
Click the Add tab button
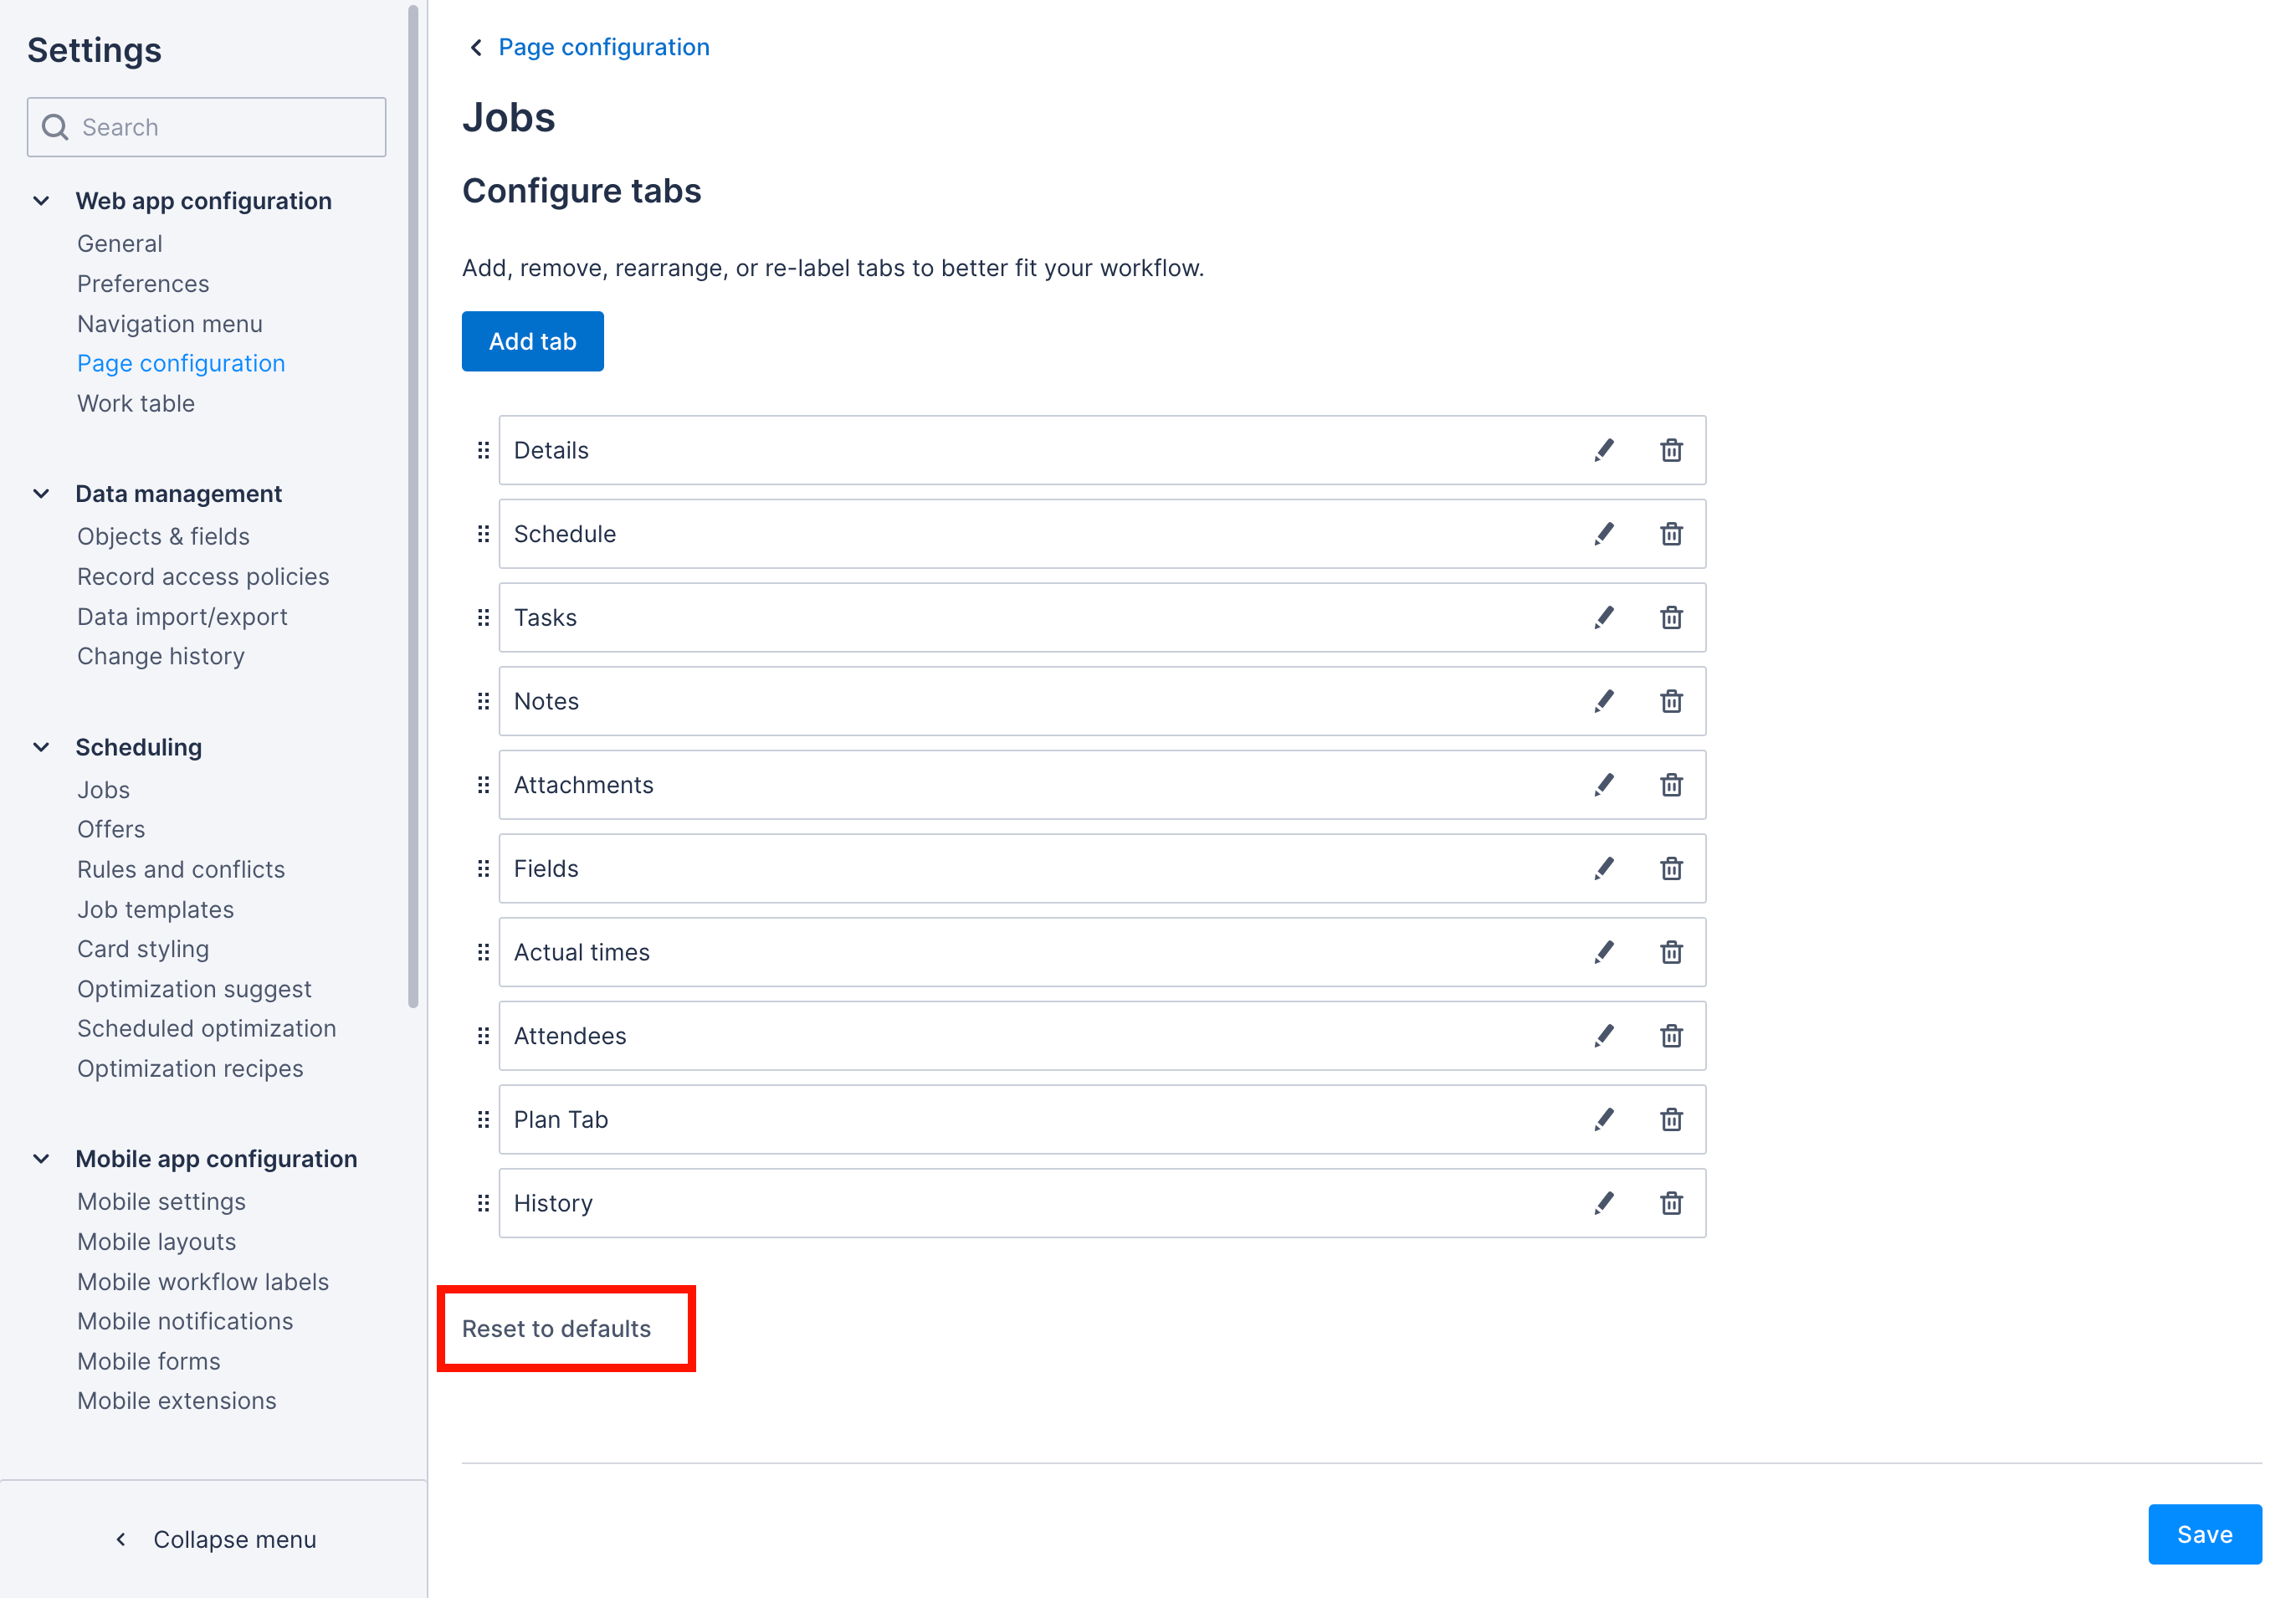coord(532,341)
